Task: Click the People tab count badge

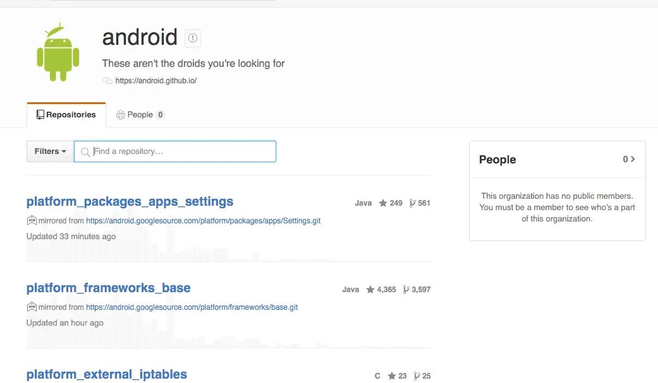Action: [x=161, y=115]
